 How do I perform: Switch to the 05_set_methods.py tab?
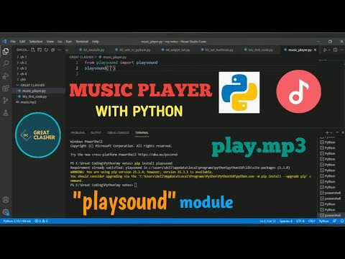click(217, 50)
